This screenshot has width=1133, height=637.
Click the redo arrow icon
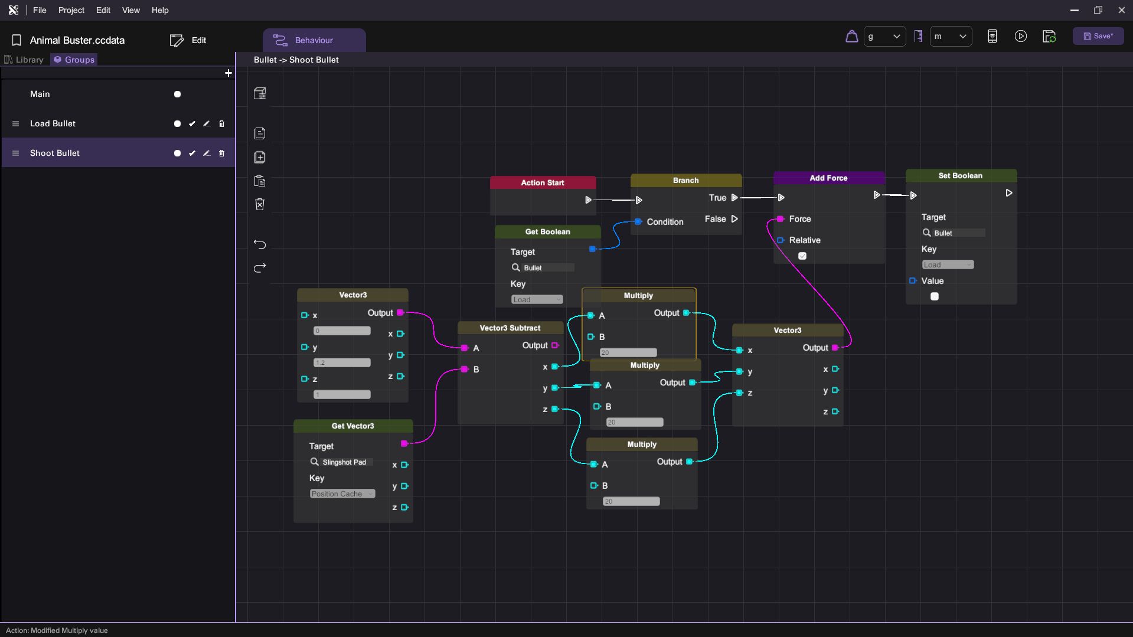[x=260, y=268]
